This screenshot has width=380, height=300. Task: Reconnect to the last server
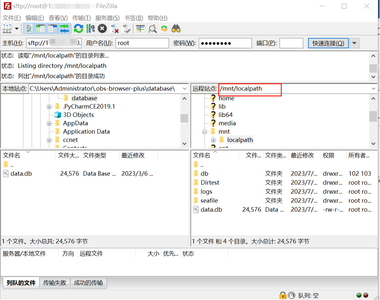pyautogui.click(x=126, y=29)
